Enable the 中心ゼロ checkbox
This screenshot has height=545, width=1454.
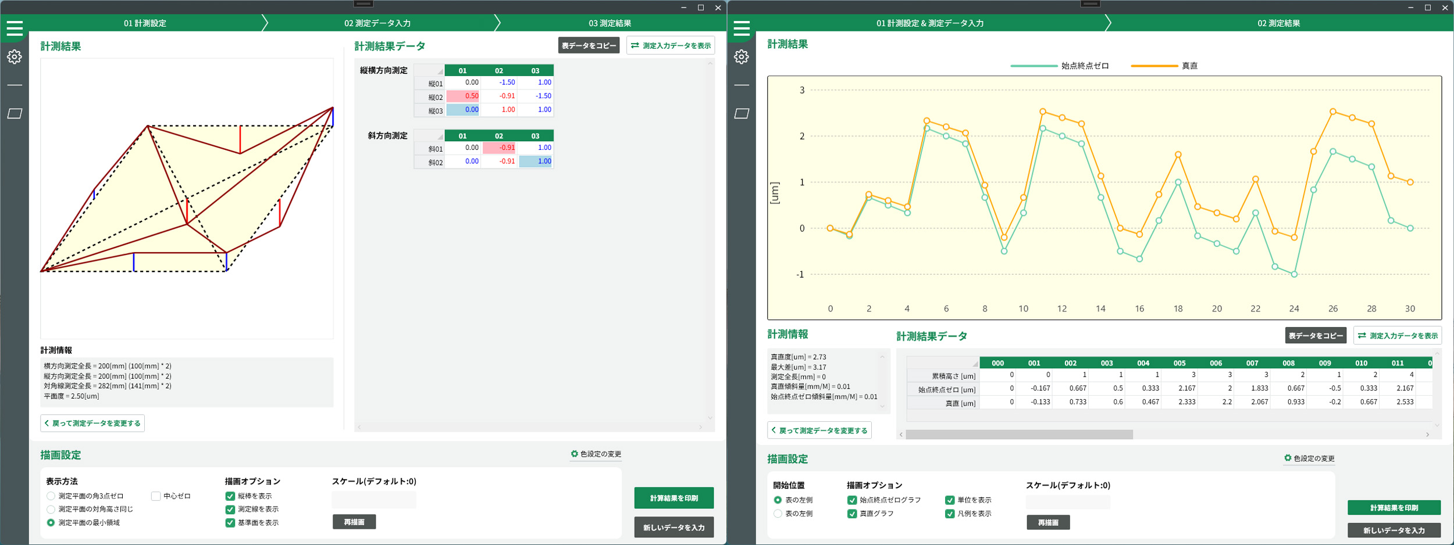pos(156,496)
